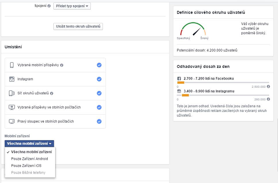Select Všechna mobilní zařízení menu option
278x183 pixels.
tap(30, 152)
